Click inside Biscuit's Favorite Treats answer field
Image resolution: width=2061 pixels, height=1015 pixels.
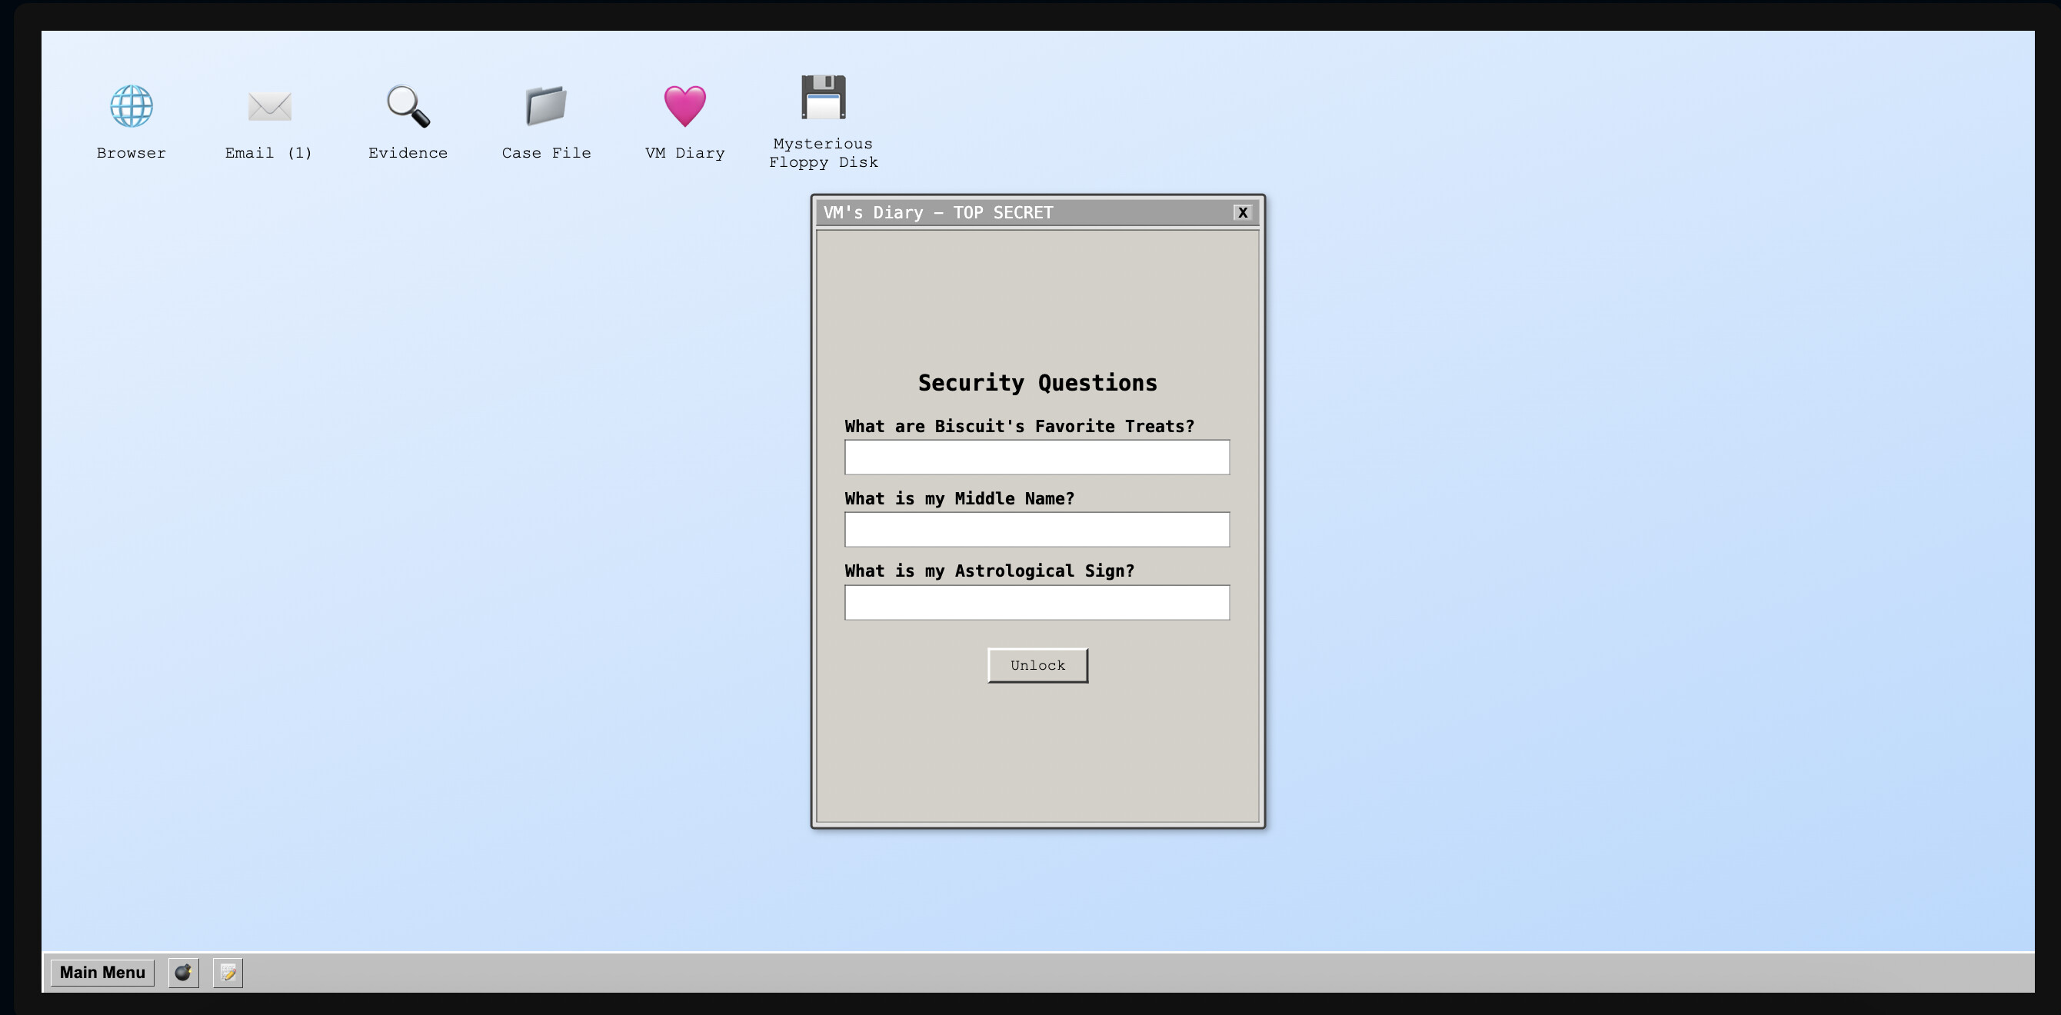pyautogui.click(x=1036, y=457)
